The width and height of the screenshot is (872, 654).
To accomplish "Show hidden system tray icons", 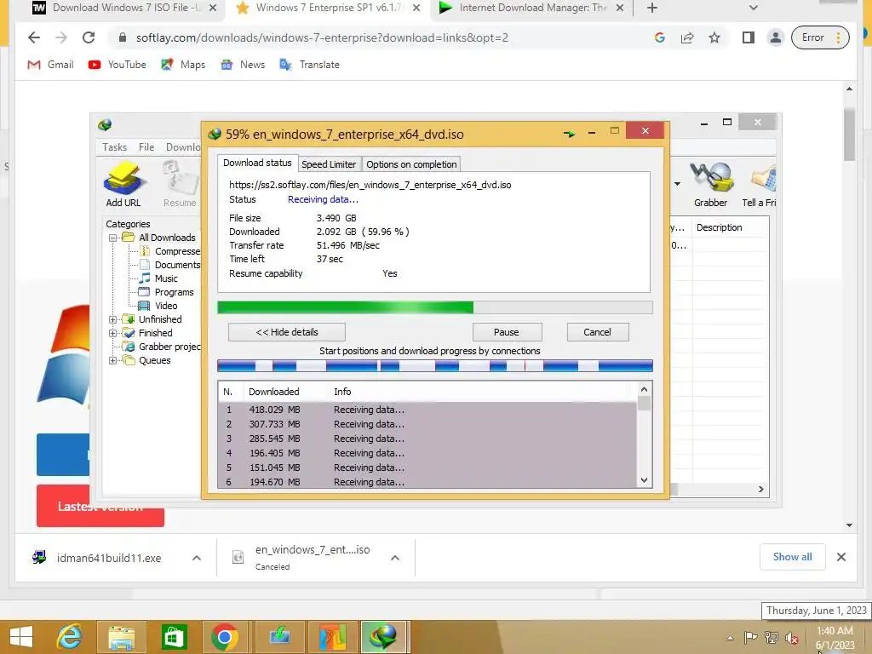I will 730,638.
